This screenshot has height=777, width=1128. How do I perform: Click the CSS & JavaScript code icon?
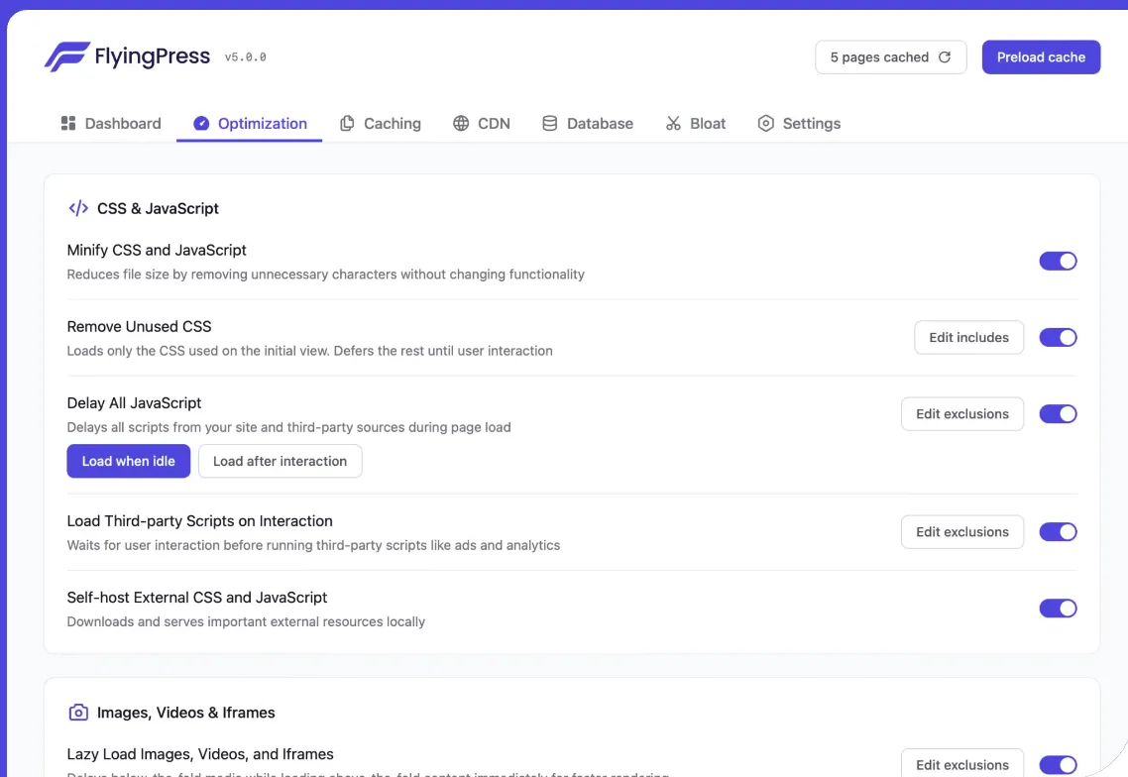click(78, 208)
